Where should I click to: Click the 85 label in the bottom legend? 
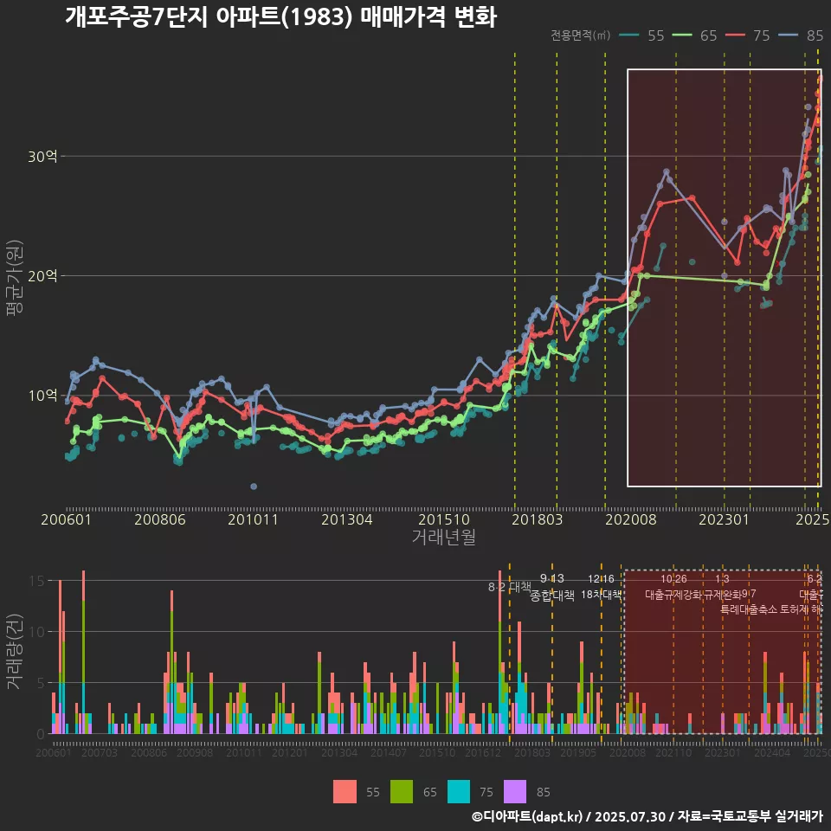click(544, 792)
